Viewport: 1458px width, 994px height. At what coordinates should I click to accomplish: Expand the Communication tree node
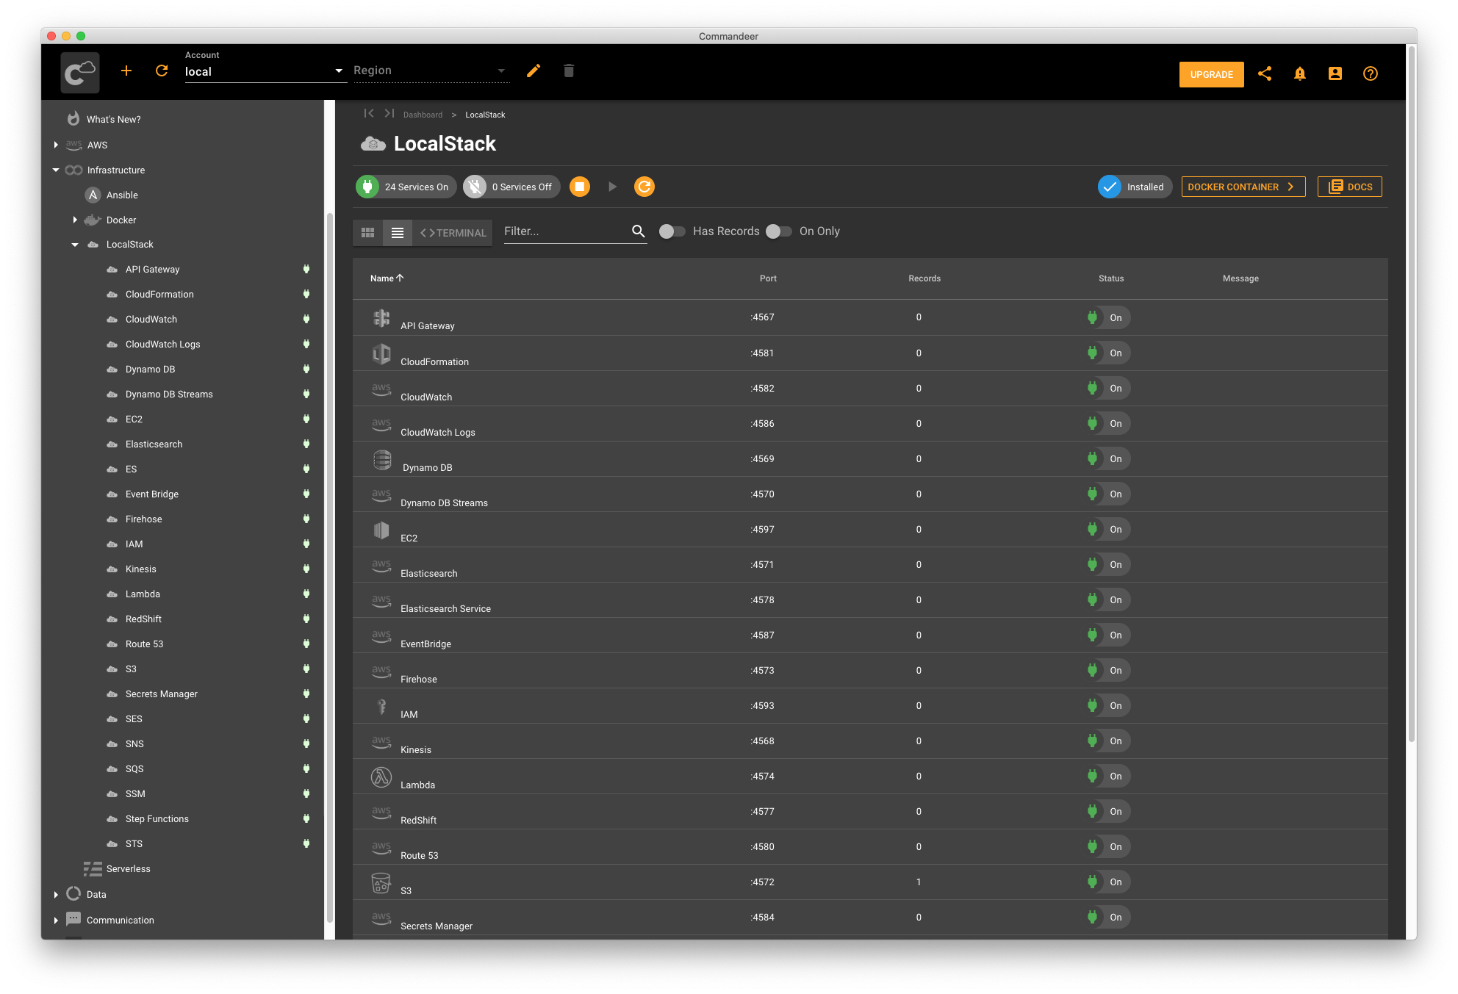pyautogui.click(x=56, y=920)
